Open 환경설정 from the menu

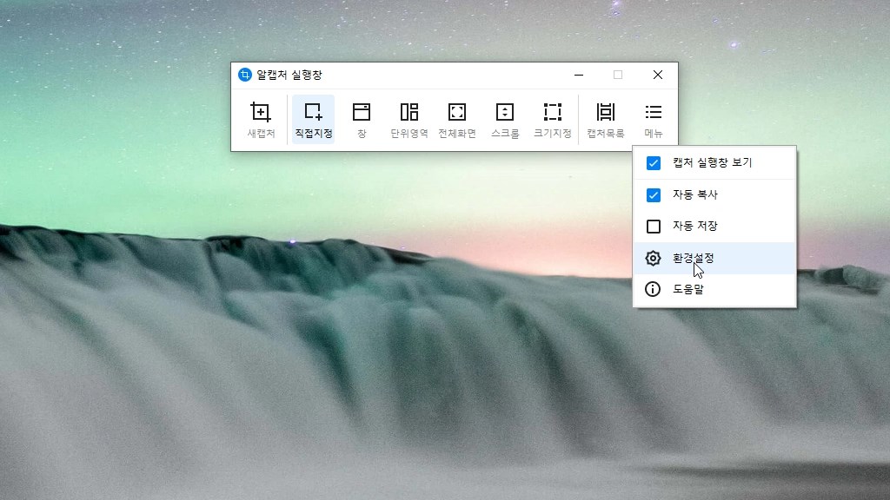714,259
